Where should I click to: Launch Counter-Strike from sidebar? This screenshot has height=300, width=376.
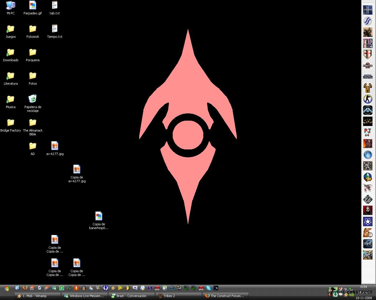point(367,99)
